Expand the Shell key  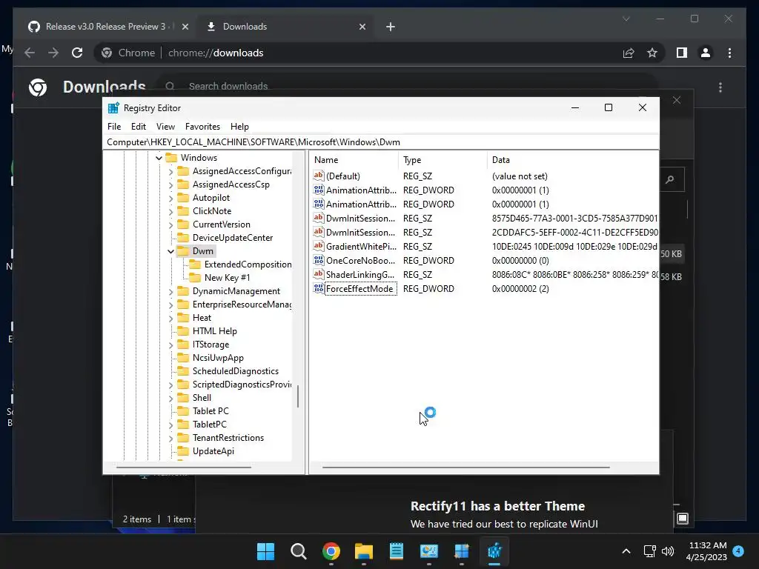click(x=170, y=398)
